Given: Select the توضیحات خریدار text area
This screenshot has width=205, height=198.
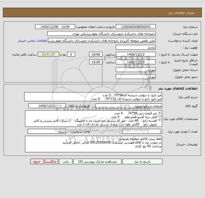Looking at the screenshot, I should click(93, 144).
